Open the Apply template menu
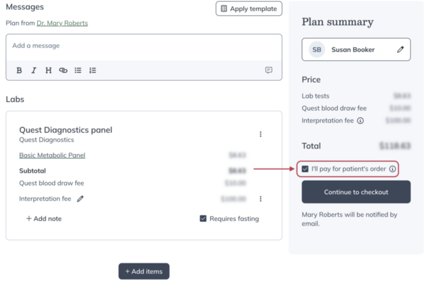This screenshot has width=426, height=288. coord(248,9)
